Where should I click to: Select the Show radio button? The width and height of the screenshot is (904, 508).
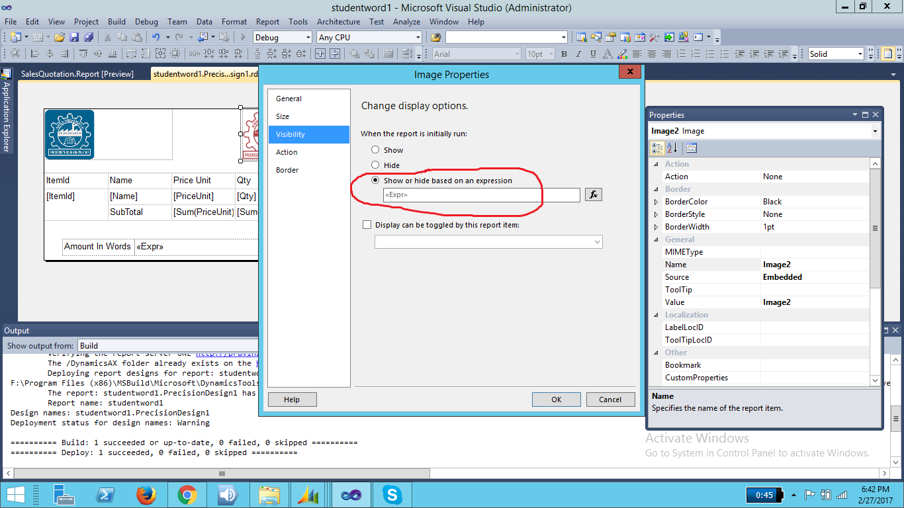point(375,150)
